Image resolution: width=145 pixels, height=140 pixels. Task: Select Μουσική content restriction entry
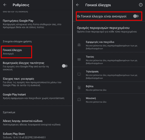(x=109, y=100)
